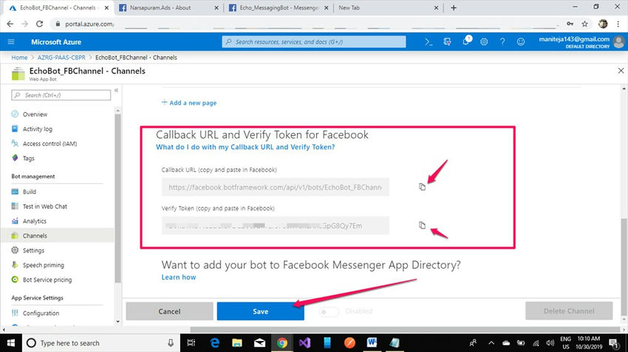Open Visual Studio from the taskbar

(x=304, y=343)
